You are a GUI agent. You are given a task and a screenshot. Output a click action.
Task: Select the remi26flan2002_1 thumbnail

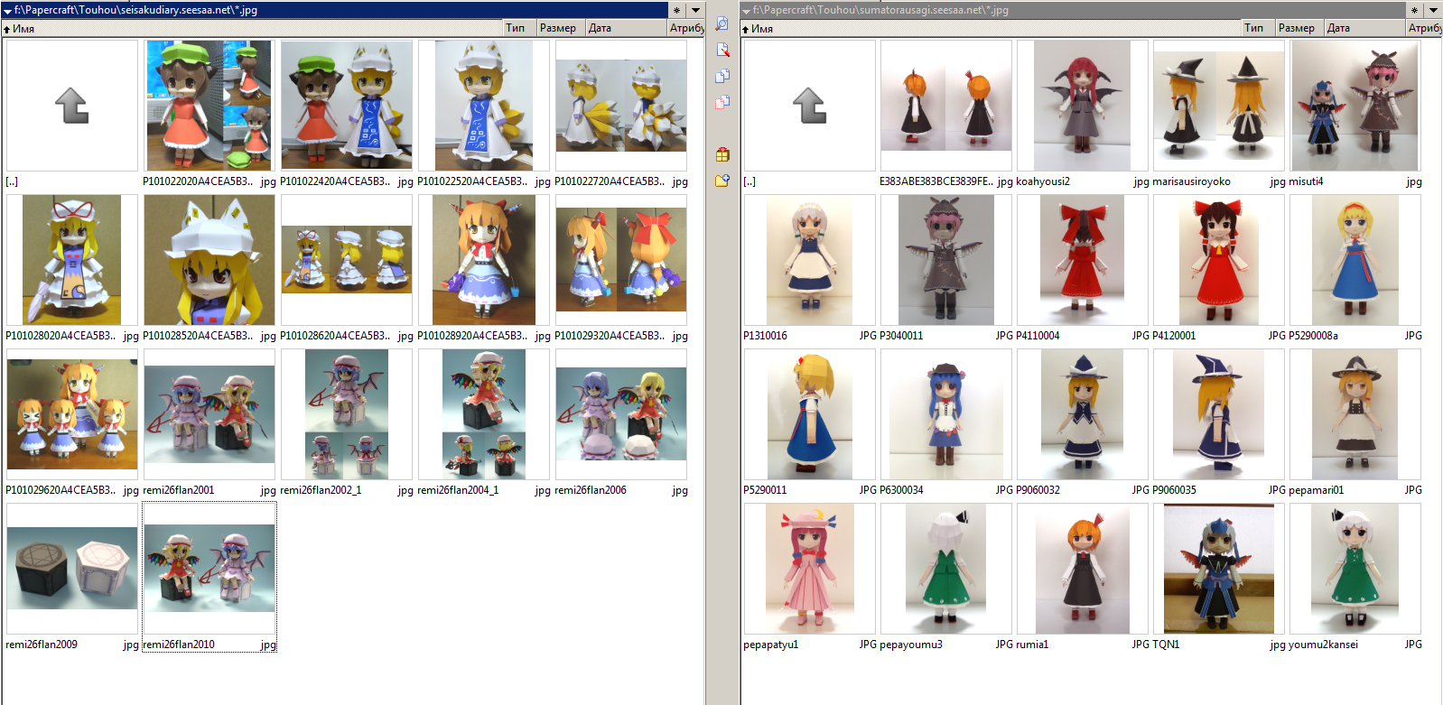pyautogui.click(x=347, y=414)
